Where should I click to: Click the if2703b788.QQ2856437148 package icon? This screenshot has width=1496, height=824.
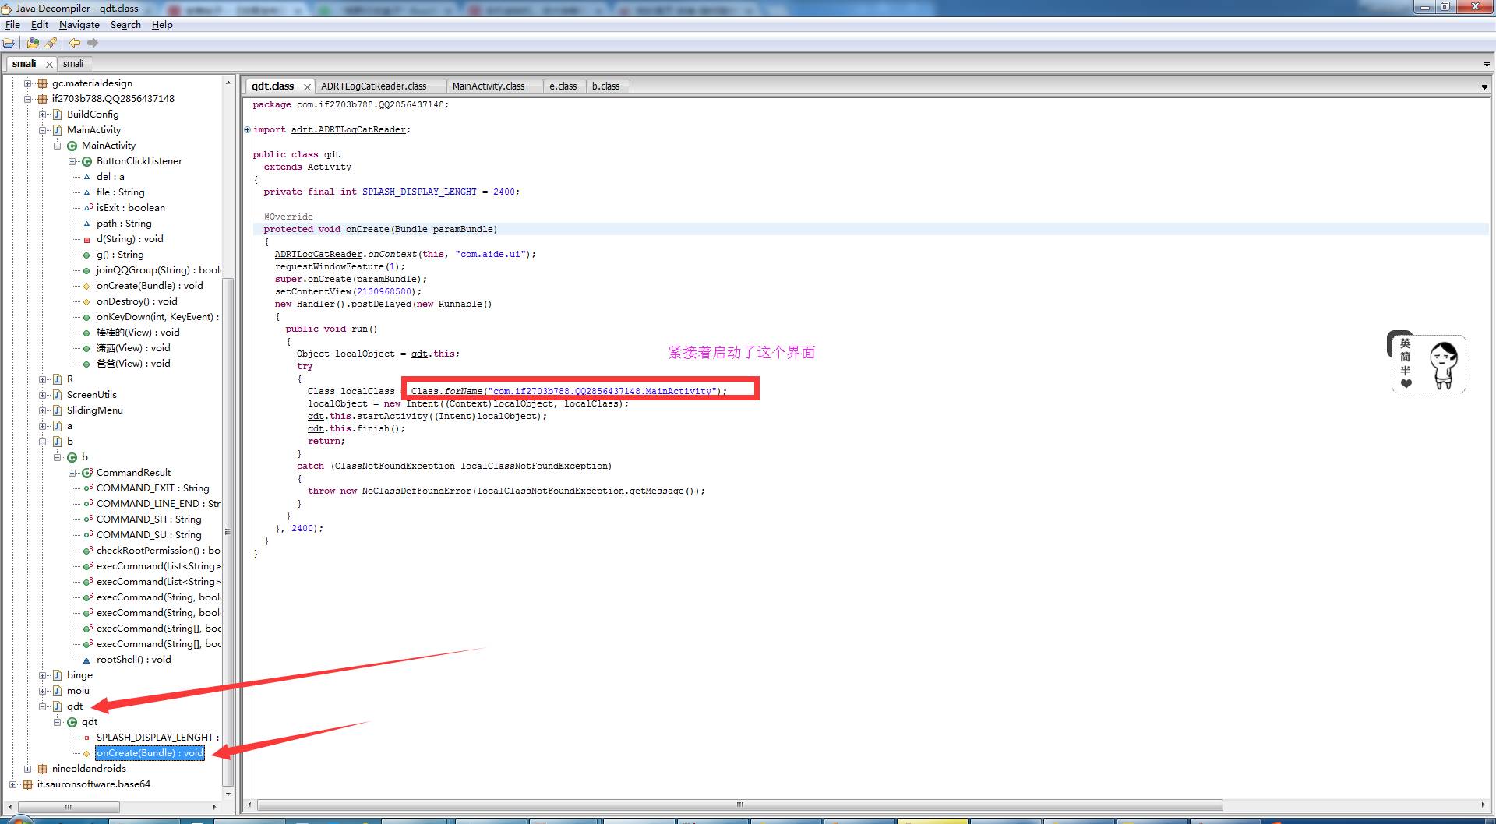42,99
